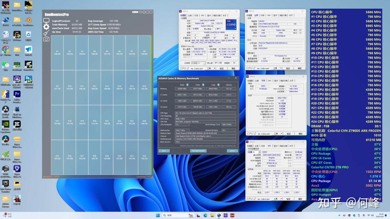
Task: Click Memory Latency value 74.7 ns
Action: pos(229,89)
